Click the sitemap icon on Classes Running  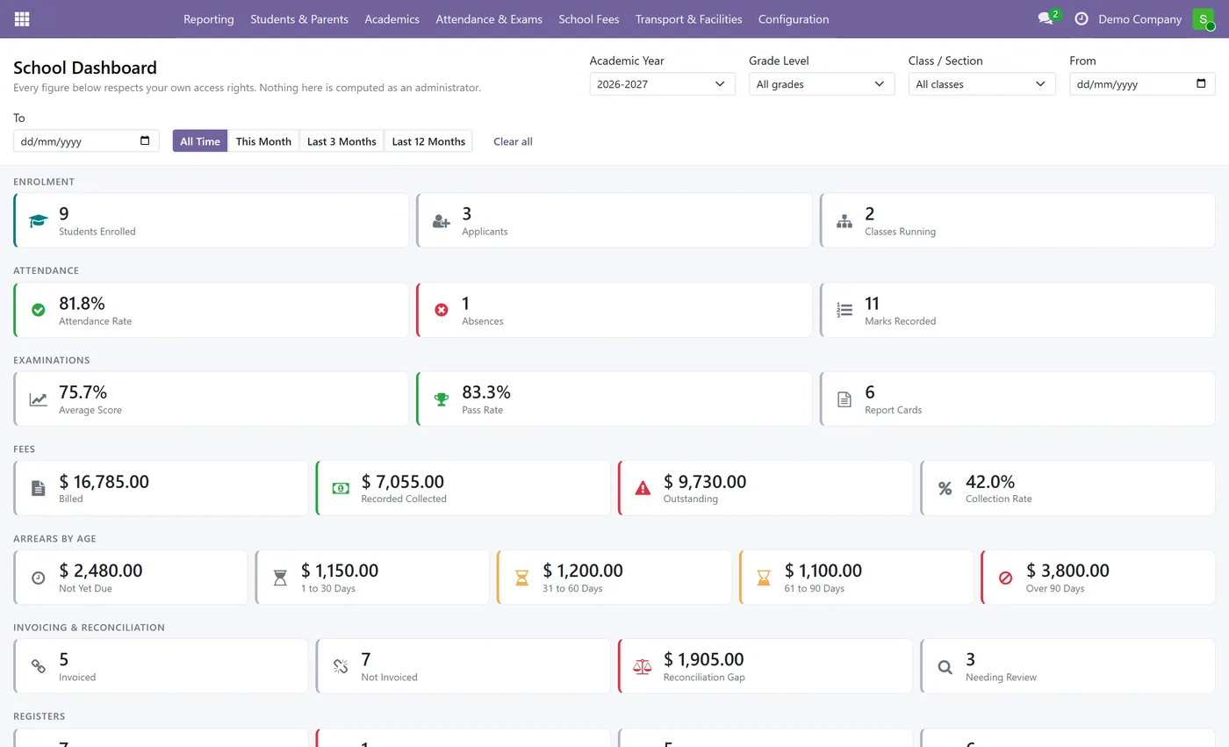tap(844, 221)
